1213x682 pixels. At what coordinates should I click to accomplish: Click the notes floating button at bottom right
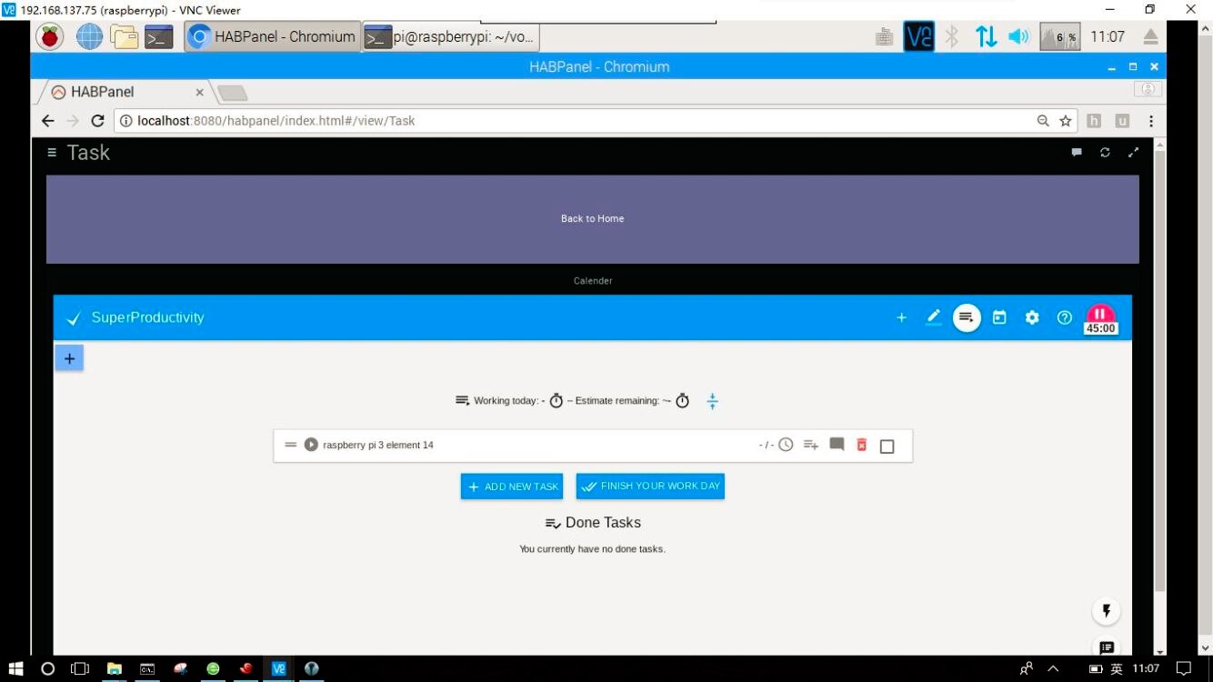coord(1107,647)
